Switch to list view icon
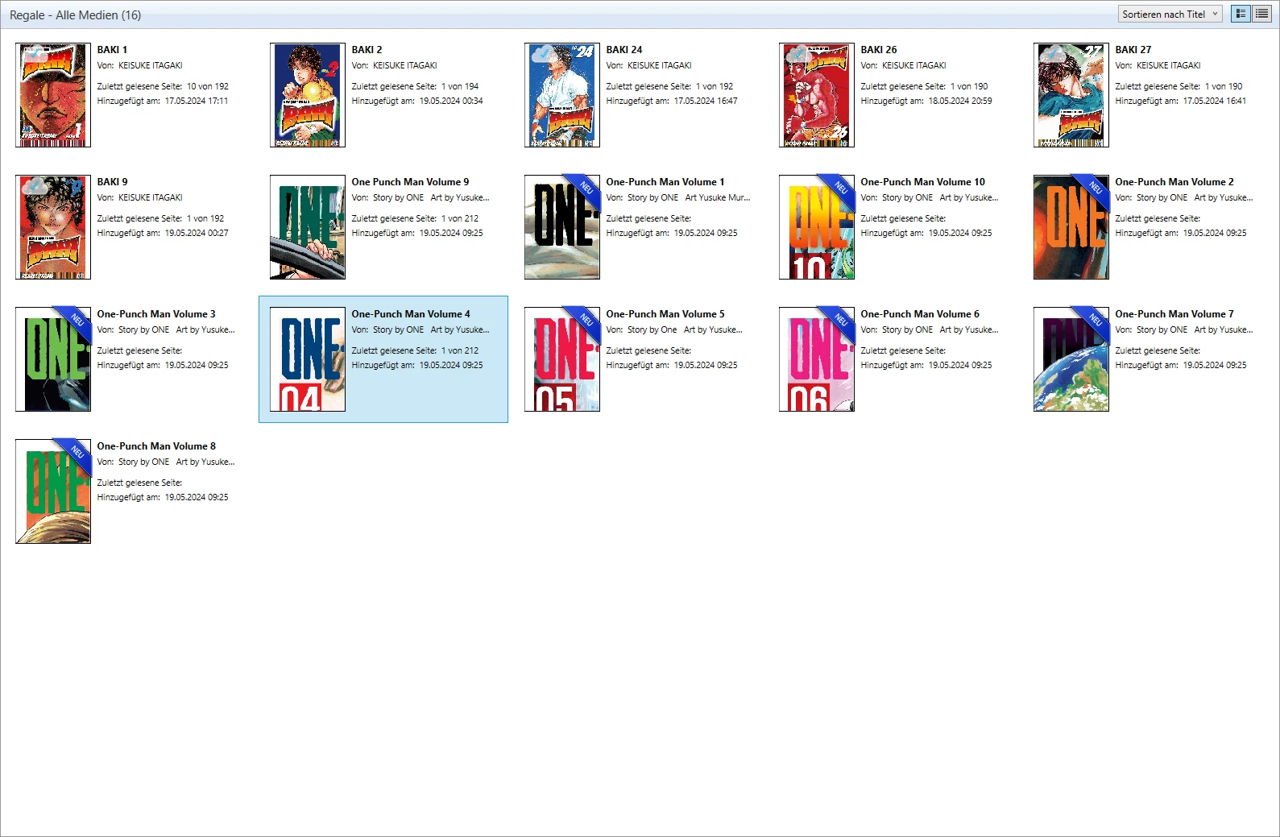Screen dimensions: 1280x837 click(1261, 14)
